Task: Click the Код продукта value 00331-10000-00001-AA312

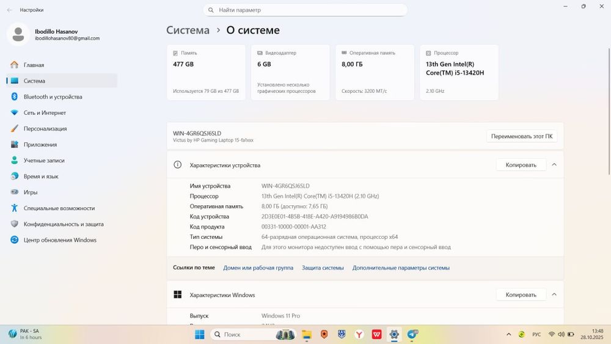Action: click(x=293, y=226)
